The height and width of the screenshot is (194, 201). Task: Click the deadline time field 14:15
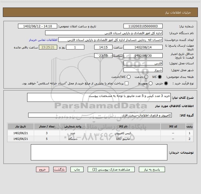click(x=103, y=47)
